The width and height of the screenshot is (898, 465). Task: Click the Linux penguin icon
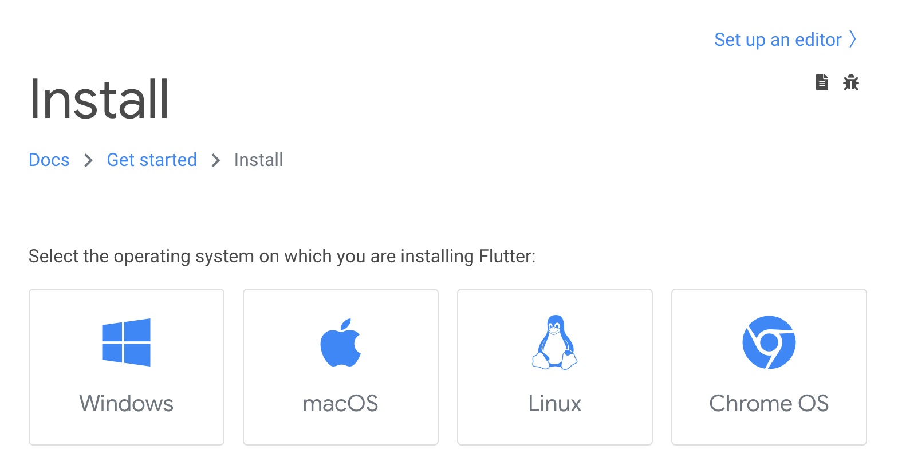tap(554, 342)
